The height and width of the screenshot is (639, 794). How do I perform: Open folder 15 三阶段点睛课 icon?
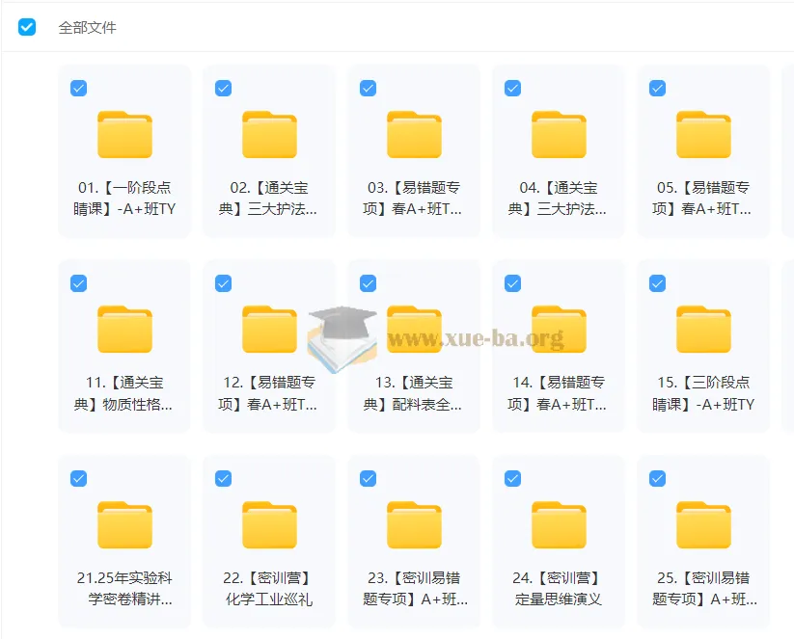point(703,330)
